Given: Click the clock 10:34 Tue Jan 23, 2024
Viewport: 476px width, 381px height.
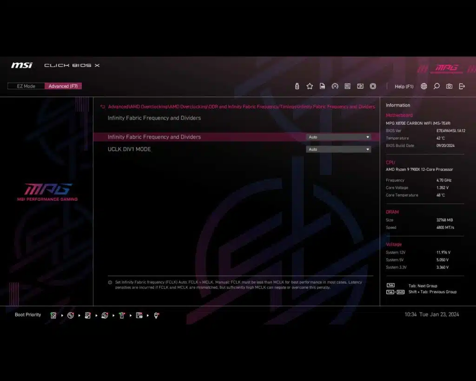Looking at the screenshot, I should (x=432, y=314).
